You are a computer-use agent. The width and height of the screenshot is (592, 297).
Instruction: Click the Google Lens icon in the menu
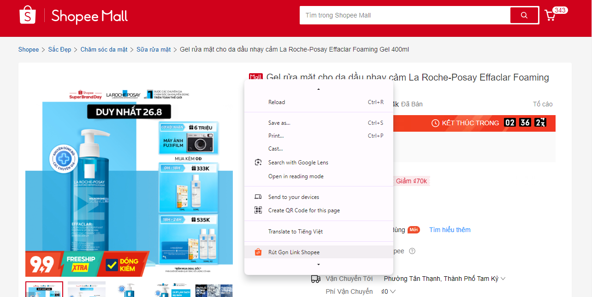pos(259,162)
